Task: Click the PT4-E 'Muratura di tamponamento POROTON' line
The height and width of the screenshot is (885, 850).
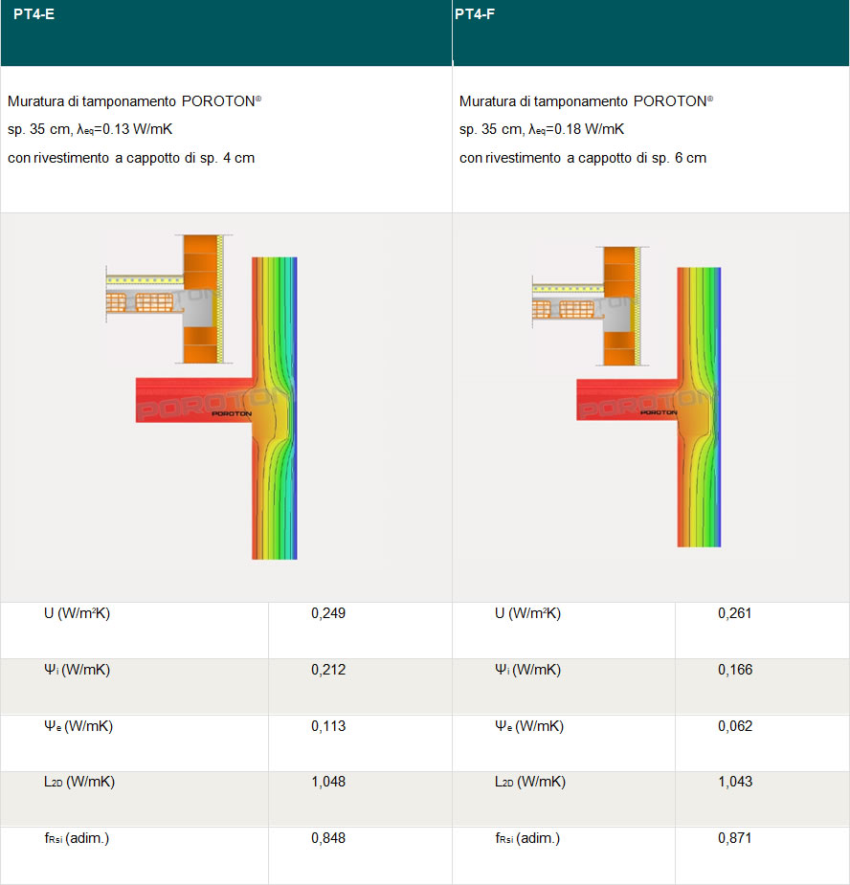Action: [134, 101]
